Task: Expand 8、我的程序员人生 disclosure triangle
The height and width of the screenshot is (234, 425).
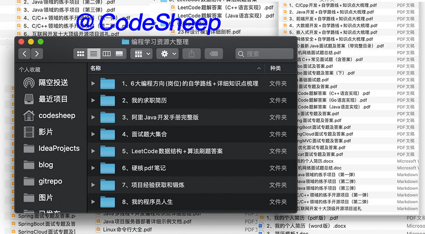Action: point(93,201)
